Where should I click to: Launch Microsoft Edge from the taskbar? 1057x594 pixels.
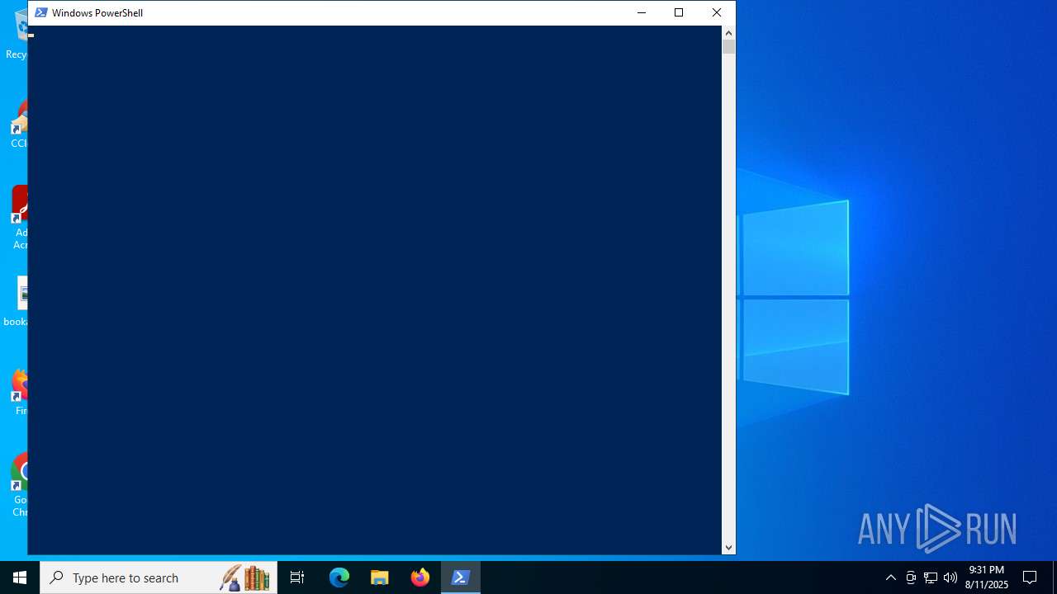339,577
